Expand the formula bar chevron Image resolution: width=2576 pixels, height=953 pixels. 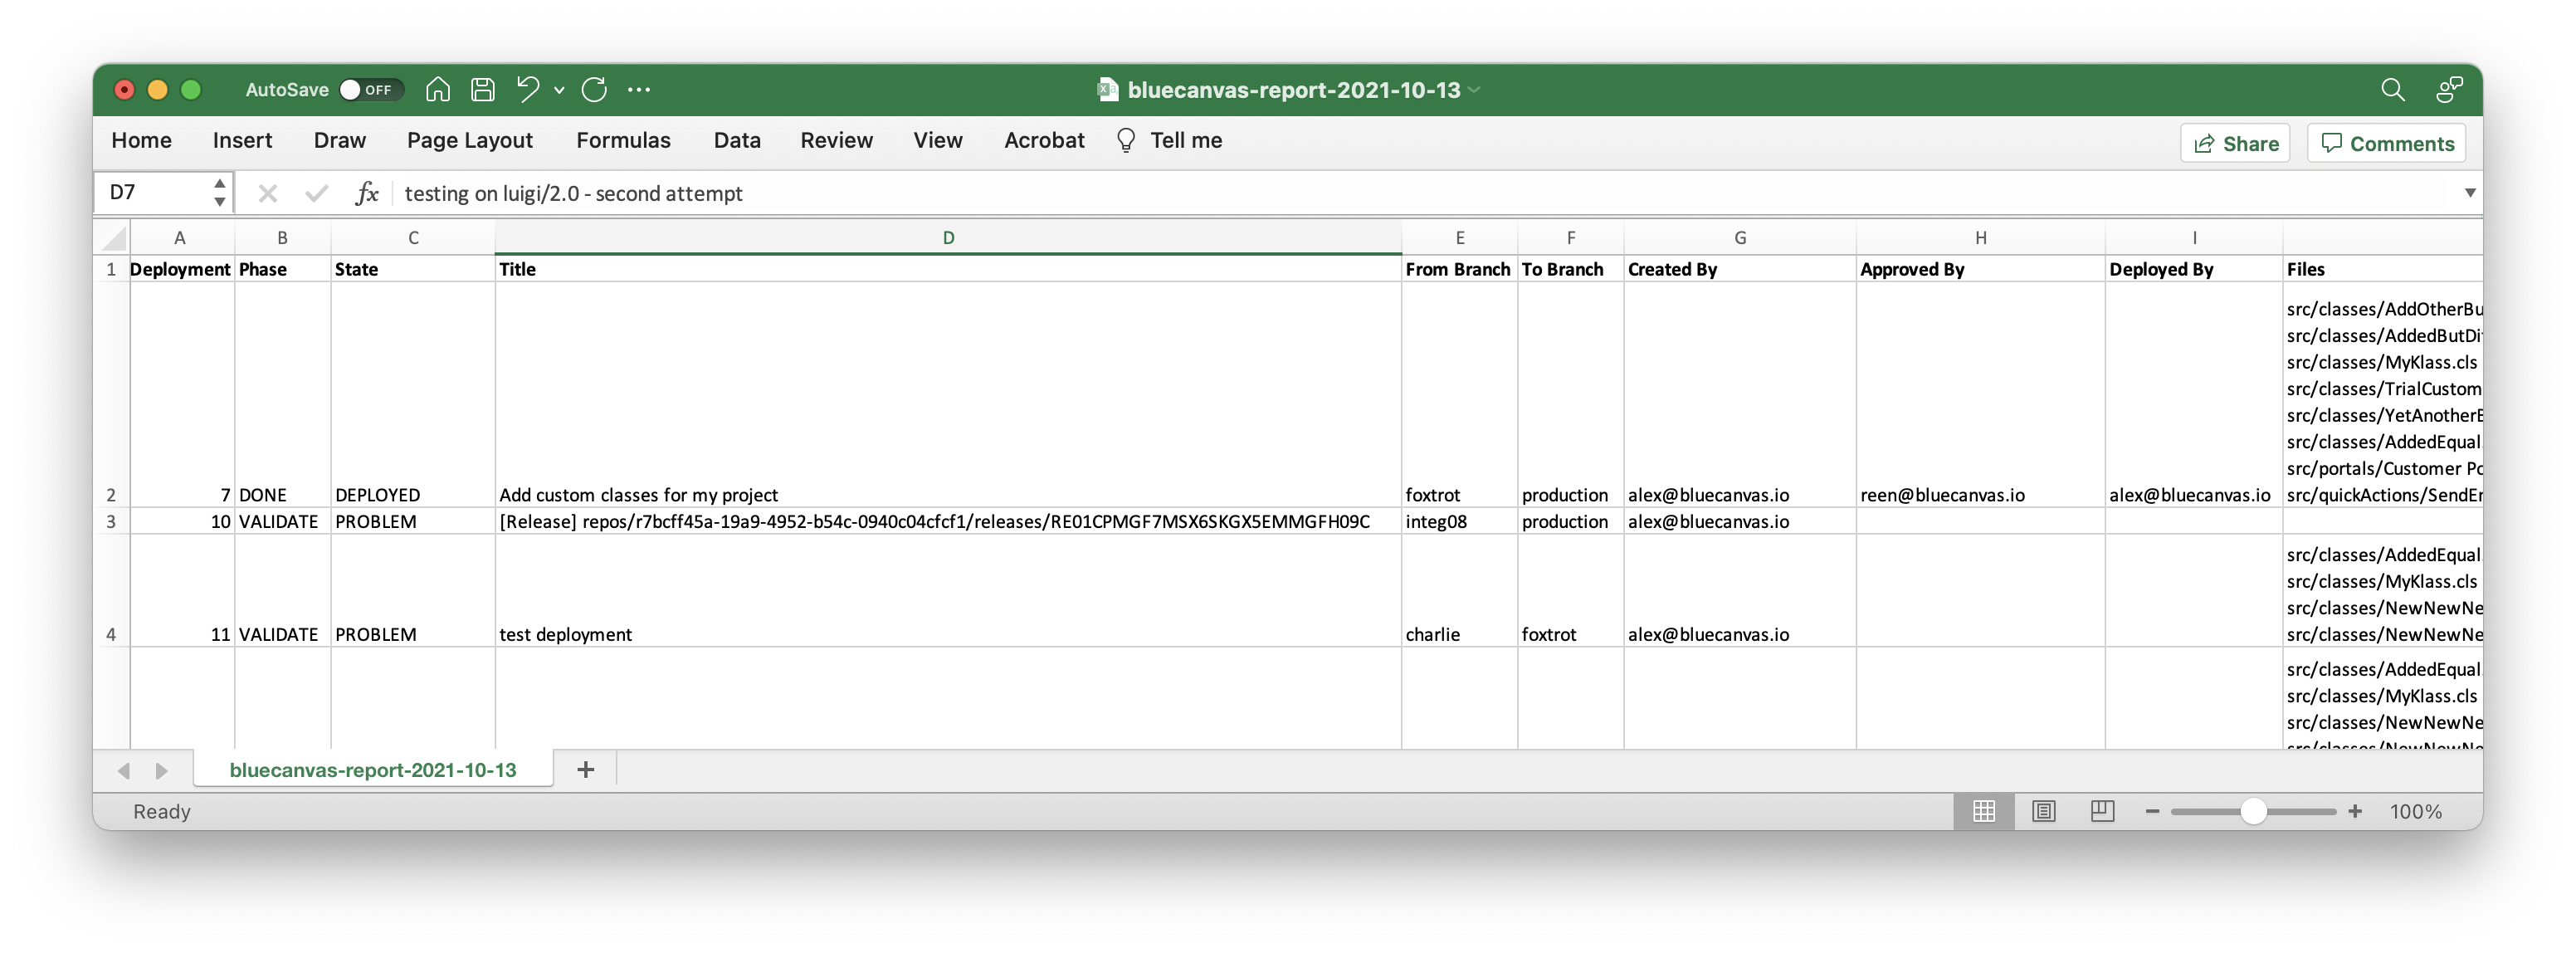pyautogui.click(x=2469, y=193)
